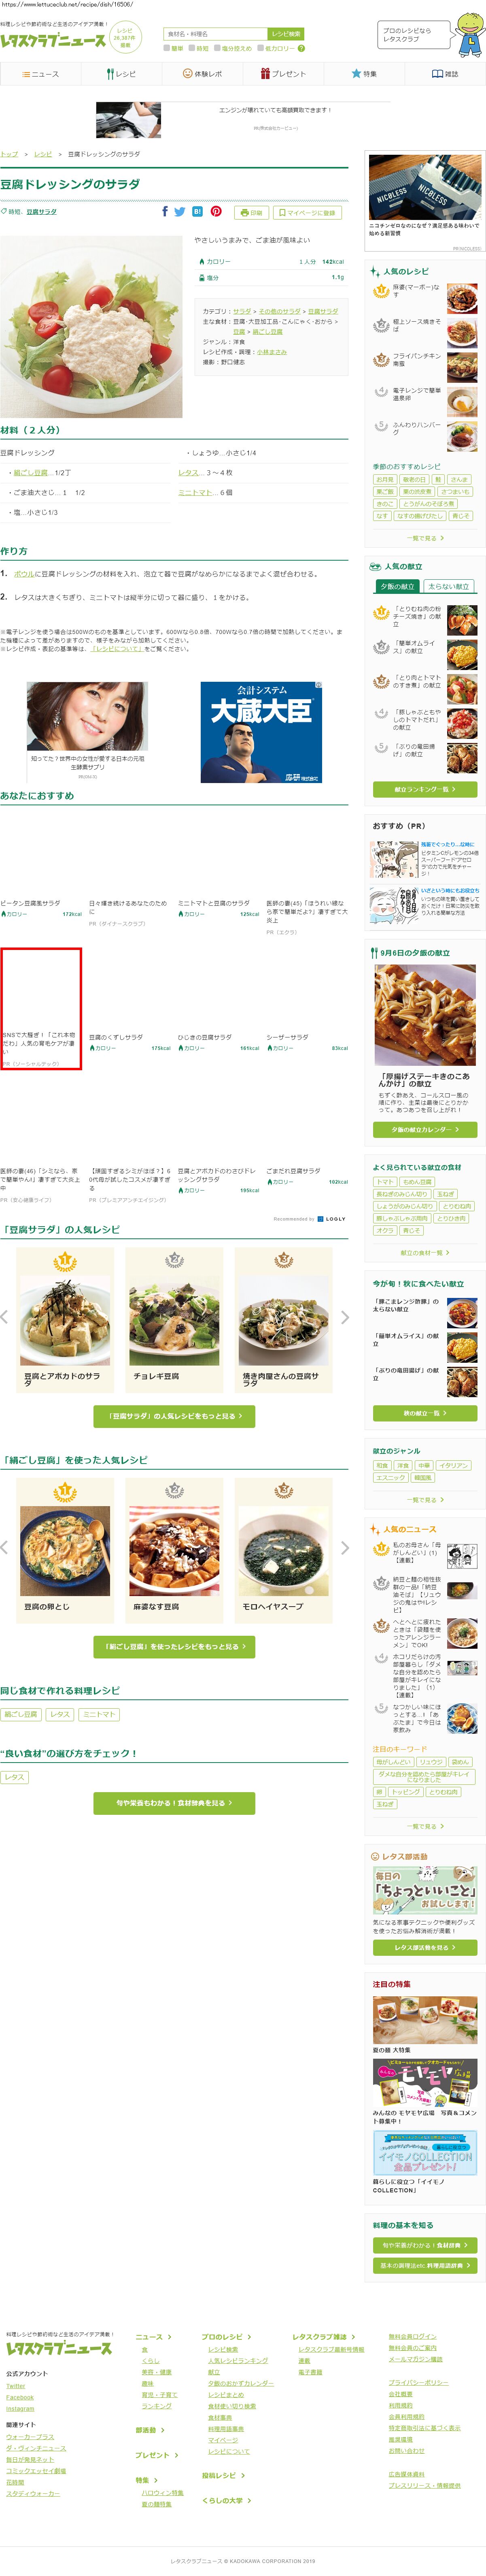Viewport: 486px width, 2576px height.
Task: Pin recipe with Pinterest icon
Action: [x=216, y=212]
